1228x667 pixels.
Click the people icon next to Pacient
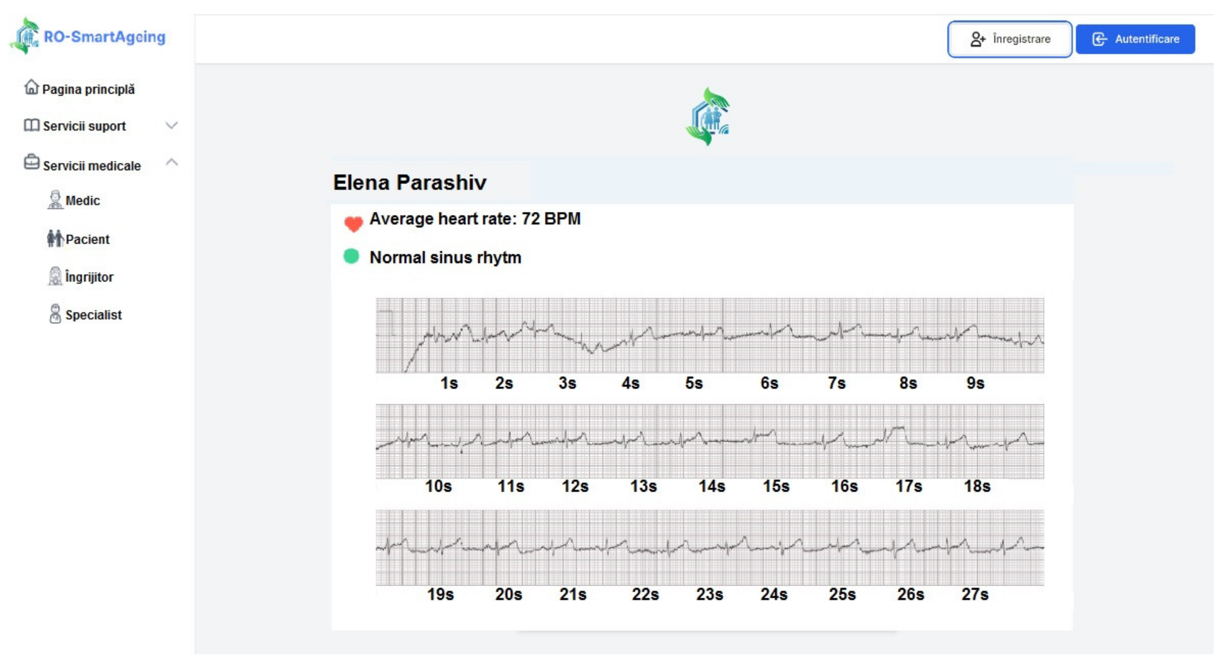(x=55, y=238)
